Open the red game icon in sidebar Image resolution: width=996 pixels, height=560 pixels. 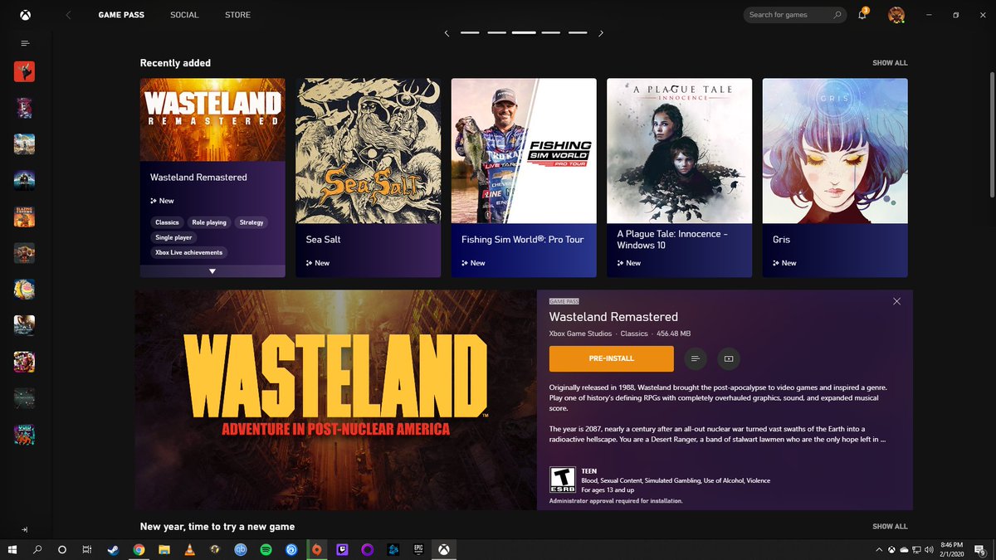coord(24,71)
